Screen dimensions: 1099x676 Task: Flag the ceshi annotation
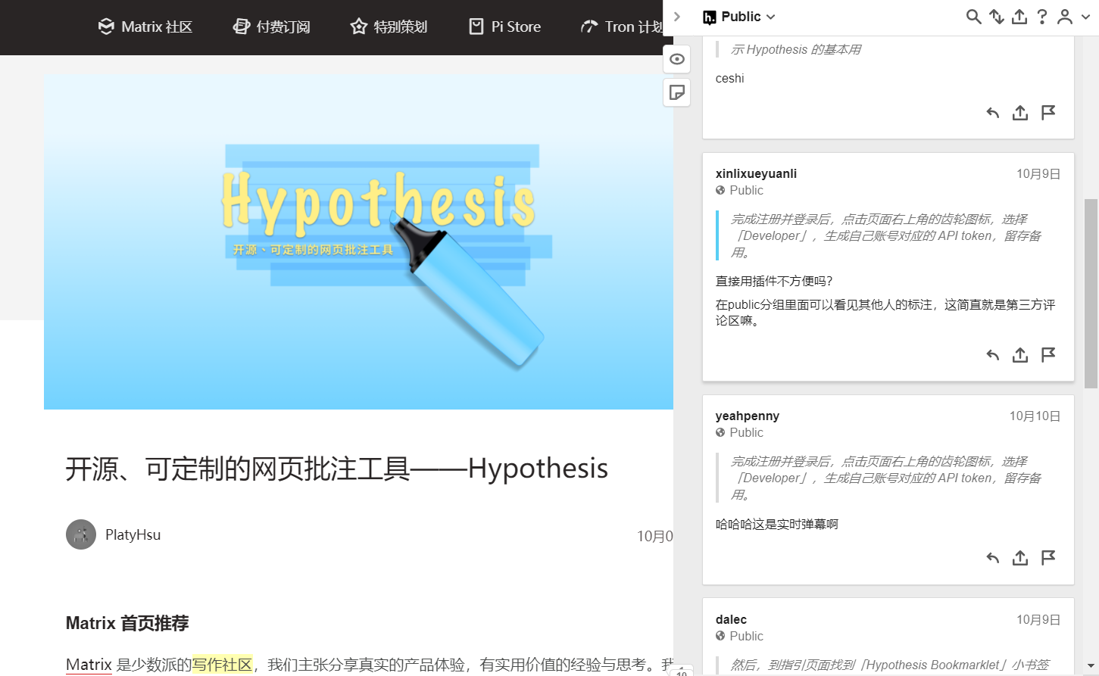click(1048, 113)
